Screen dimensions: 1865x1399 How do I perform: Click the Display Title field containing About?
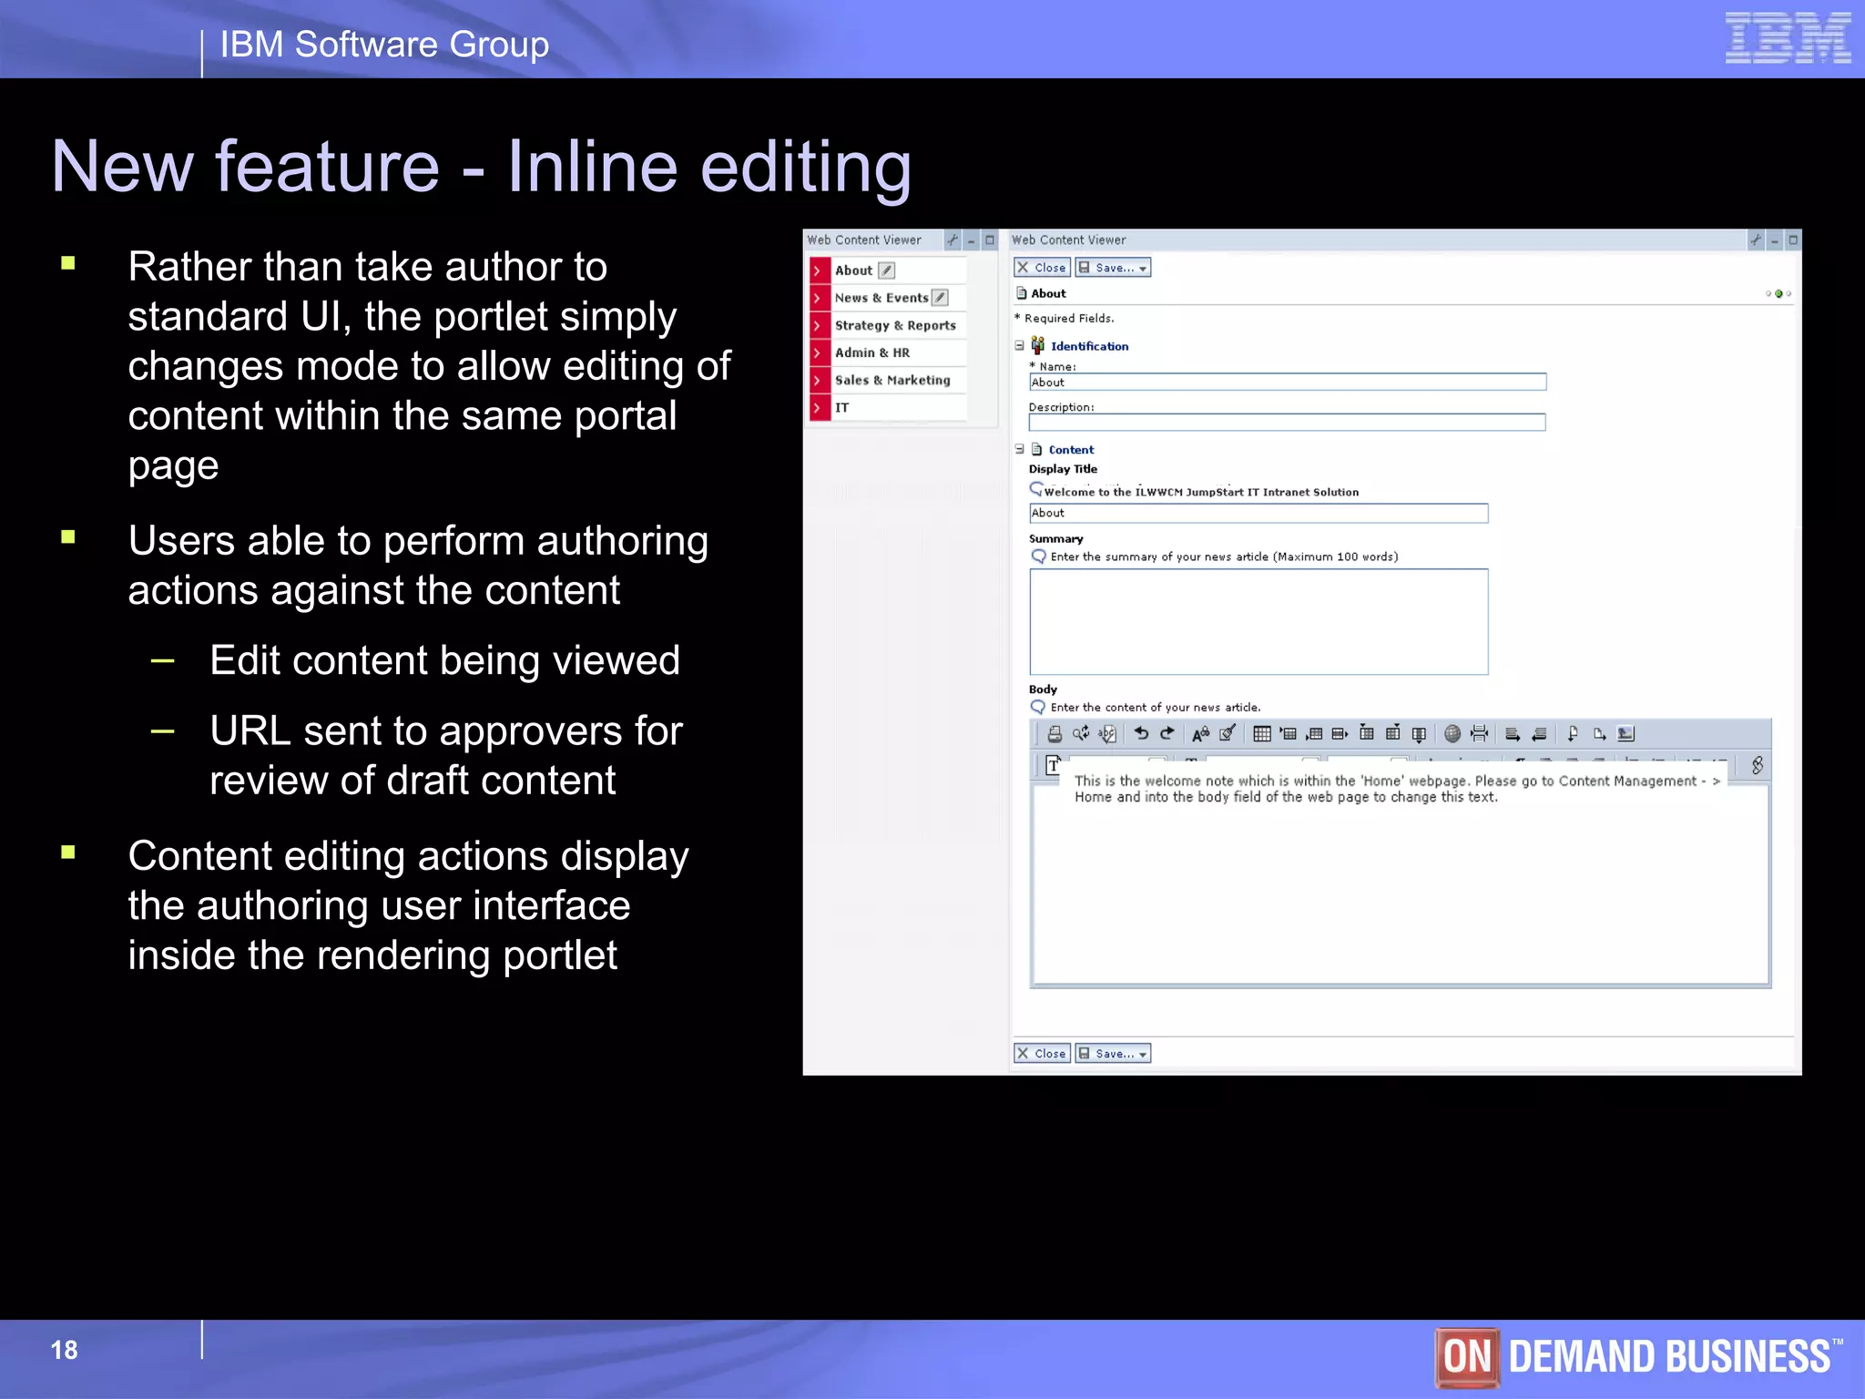click(x=1259, y=513)
